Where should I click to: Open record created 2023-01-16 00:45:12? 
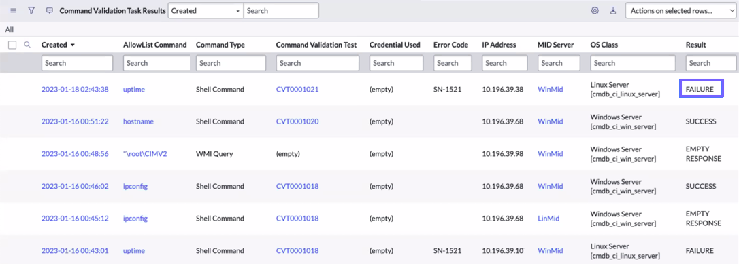(75, 219)
